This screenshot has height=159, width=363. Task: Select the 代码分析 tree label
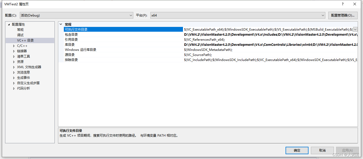(24, 88)
